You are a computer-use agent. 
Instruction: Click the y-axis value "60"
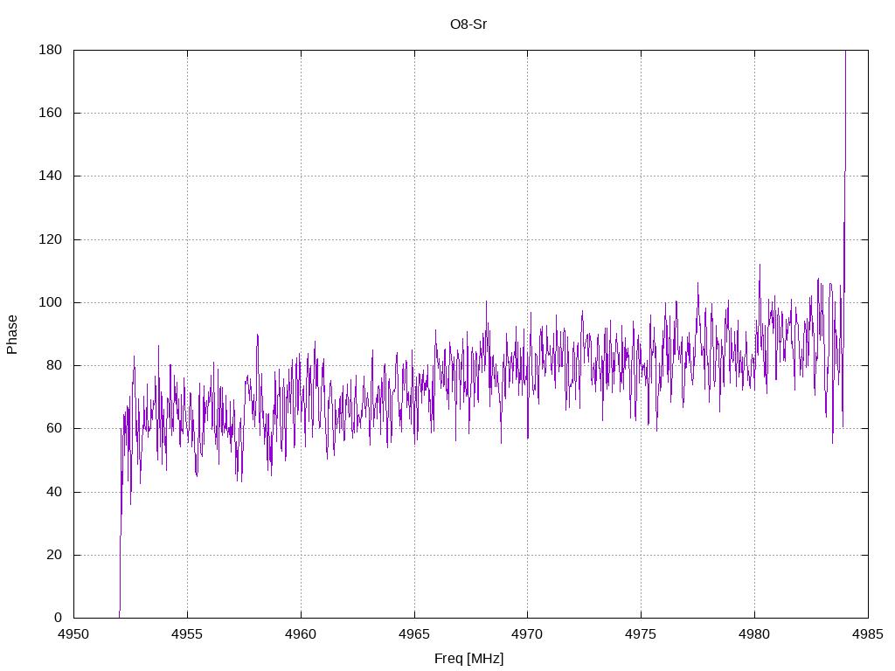tap(53, 428)
